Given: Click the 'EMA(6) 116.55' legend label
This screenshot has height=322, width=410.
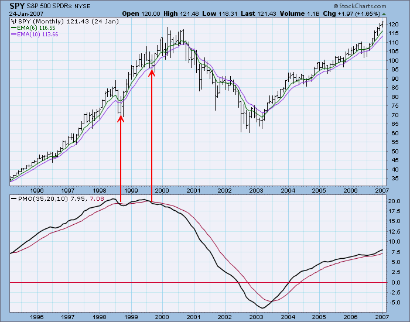Looking at the screenshot, I should (36, 28).
